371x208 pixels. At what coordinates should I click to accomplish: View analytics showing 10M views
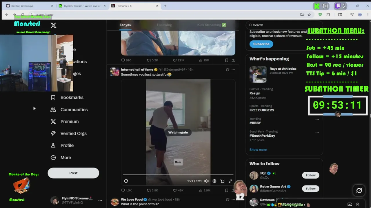point(204,60)
